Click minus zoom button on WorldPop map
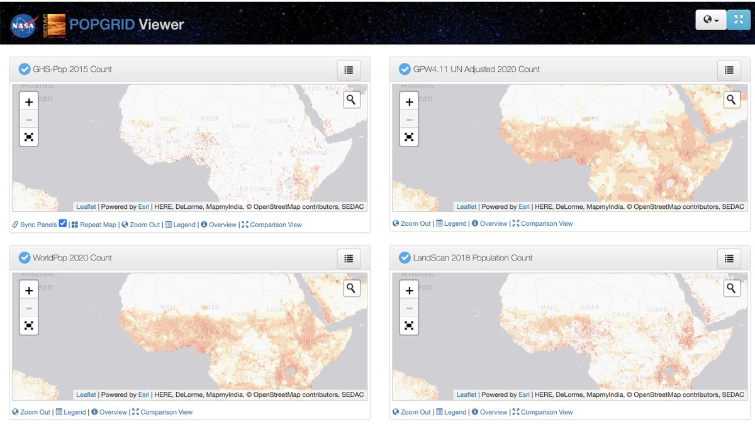Screen dimensions: 755x424 [x=29, y=308]
